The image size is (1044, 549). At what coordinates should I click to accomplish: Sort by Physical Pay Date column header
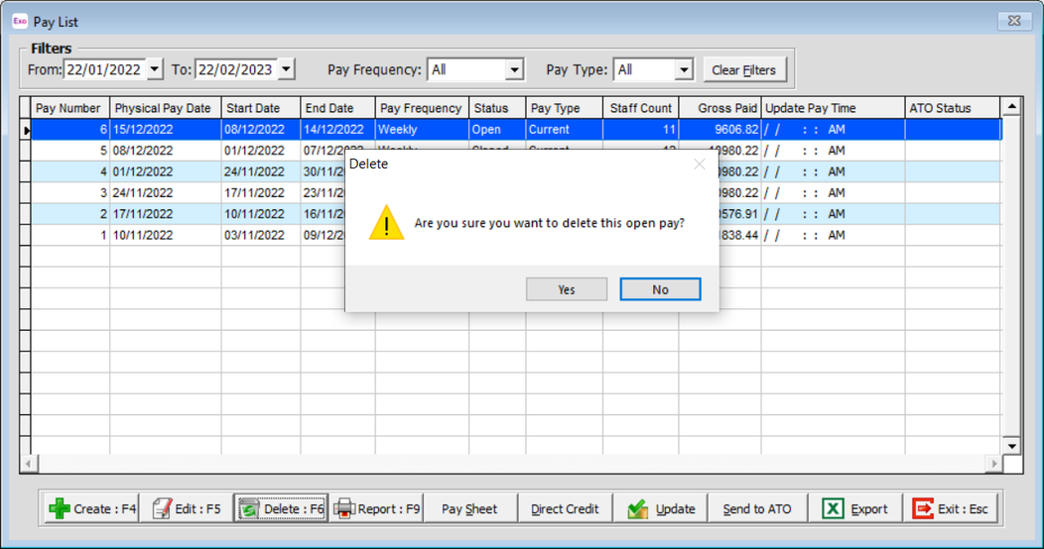pos(164,108)
